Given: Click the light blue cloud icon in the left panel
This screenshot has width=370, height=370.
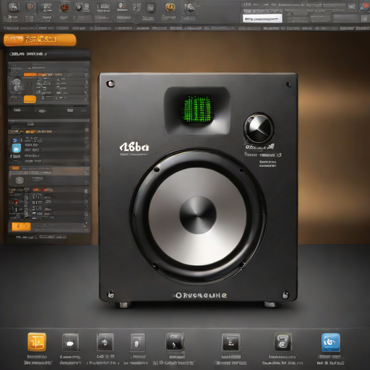Looking at the screenshot, I should click(17, 148).
